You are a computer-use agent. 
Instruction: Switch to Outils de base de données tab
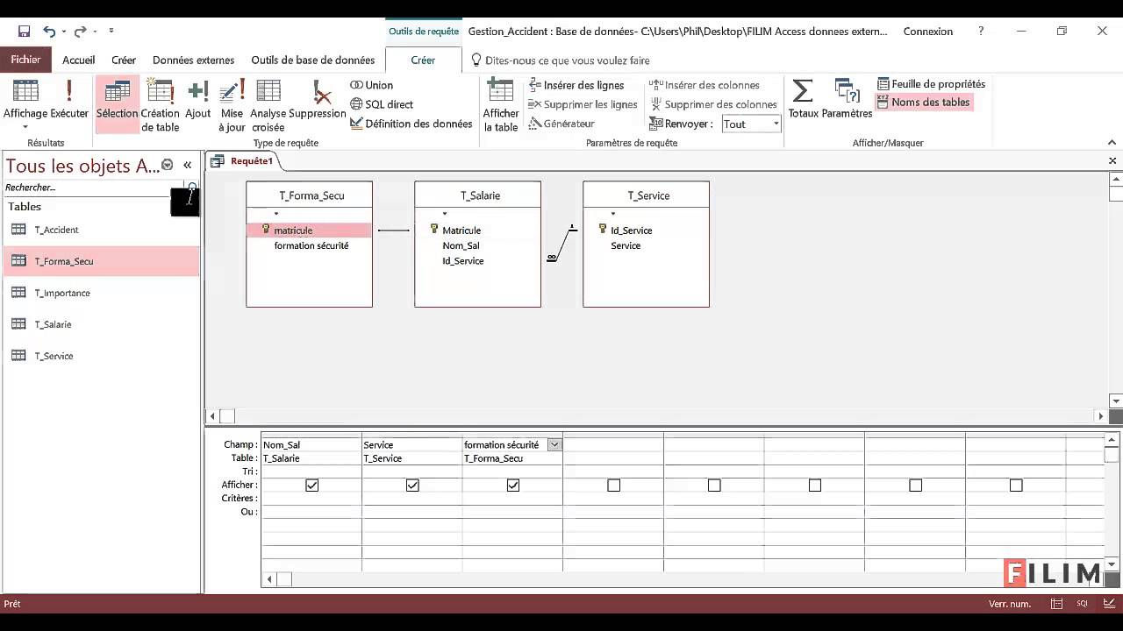[x=313, y=60]
